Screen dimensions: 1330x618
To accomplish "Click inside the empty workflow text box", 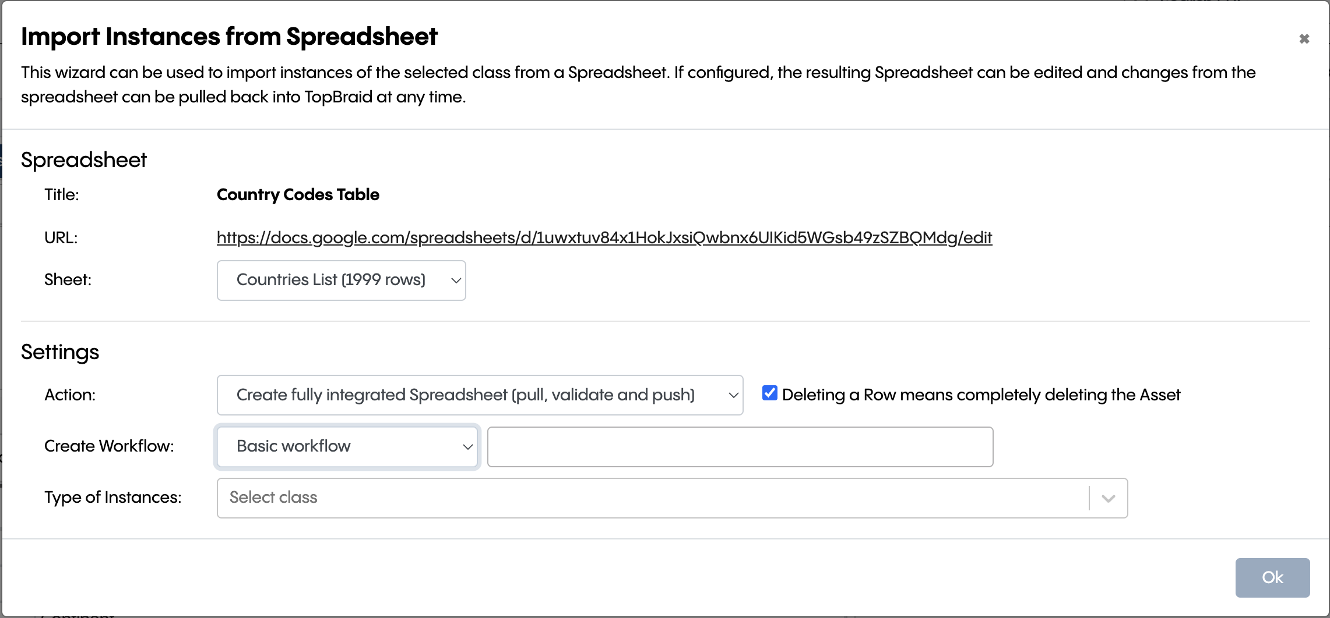I will click(x=740, y=446).
